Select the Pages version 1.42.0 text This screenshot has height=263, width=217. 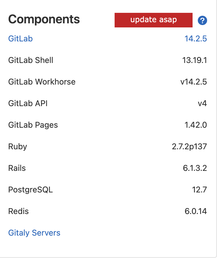pyautogui.click(x=196, y=125)
